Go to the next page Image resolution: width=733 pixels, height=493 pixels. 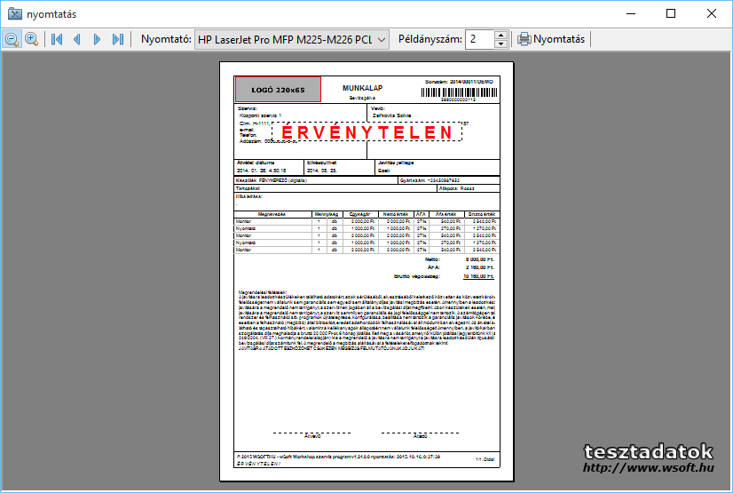coord(97,39)
